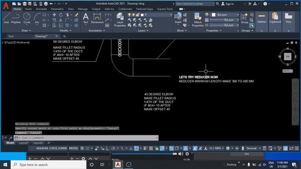Click the Dimension tool
The height and width of the screenshot is (169, 301).
pos(97,18)
